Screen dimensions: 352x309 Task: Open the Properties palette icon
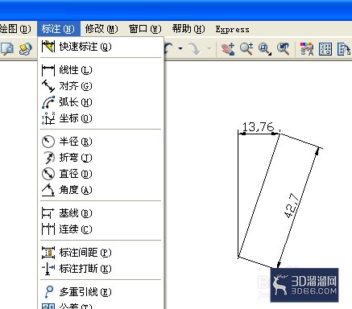click(307, 49)
